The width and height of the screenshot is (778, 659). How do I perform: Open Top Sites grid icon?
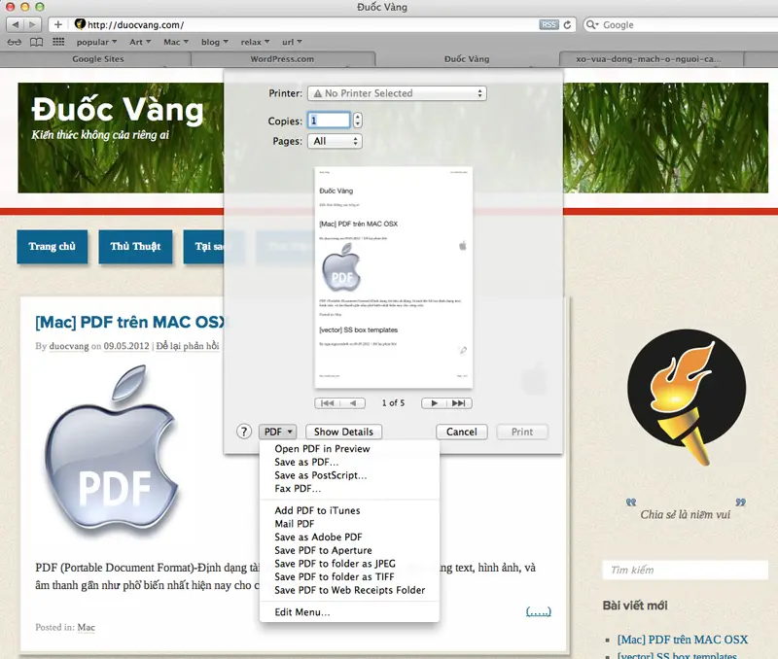coord(58,42)
